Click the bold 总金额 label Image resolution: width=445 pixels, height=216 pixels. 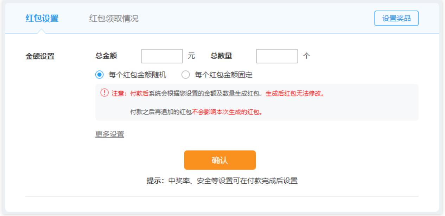[x=106, y=56]
